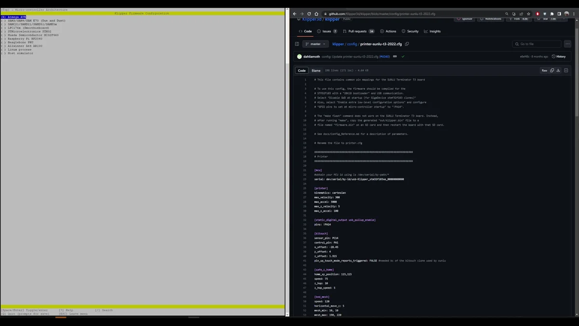
Task: Download the raw file
Action: click(558, 70)
